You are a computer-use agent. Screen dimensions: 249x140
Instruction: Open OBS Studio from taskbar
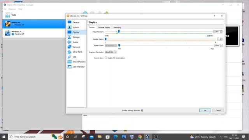coord(156,136)
